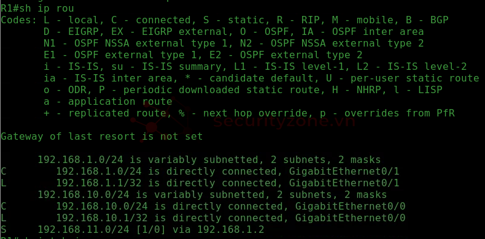The image size is (485, 239).
Task: Click the securityzone.vn watermark text
Action: [284, 121]
